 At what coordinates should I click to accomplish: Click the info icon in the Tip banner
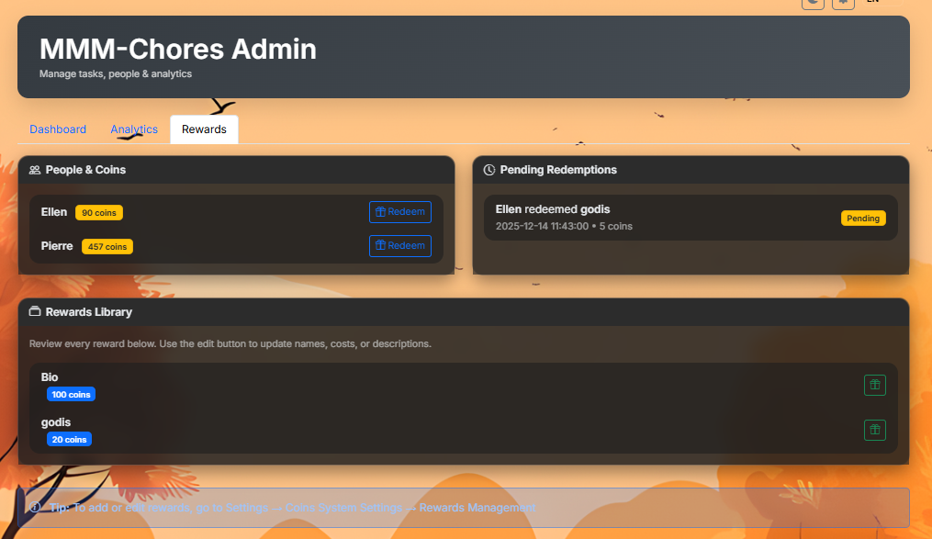pos(36,508)
